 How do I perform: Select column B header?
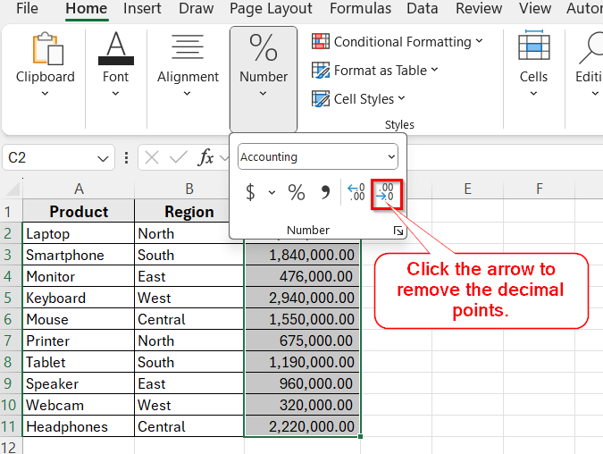pos(189,189)
